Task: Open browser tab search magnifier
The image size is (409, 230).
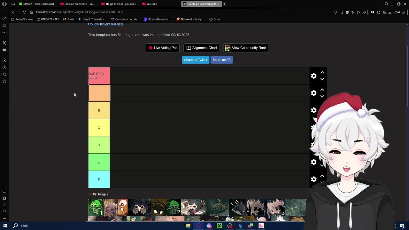Action: pyautogui.click(x=386, y=4)
